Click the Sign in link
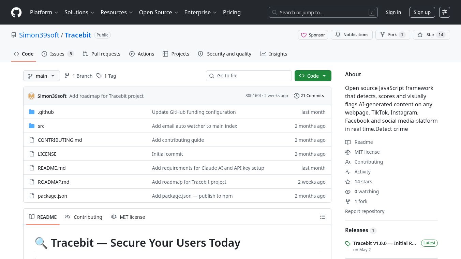Screen dimensions: 461x259 (x=393, y=12)
